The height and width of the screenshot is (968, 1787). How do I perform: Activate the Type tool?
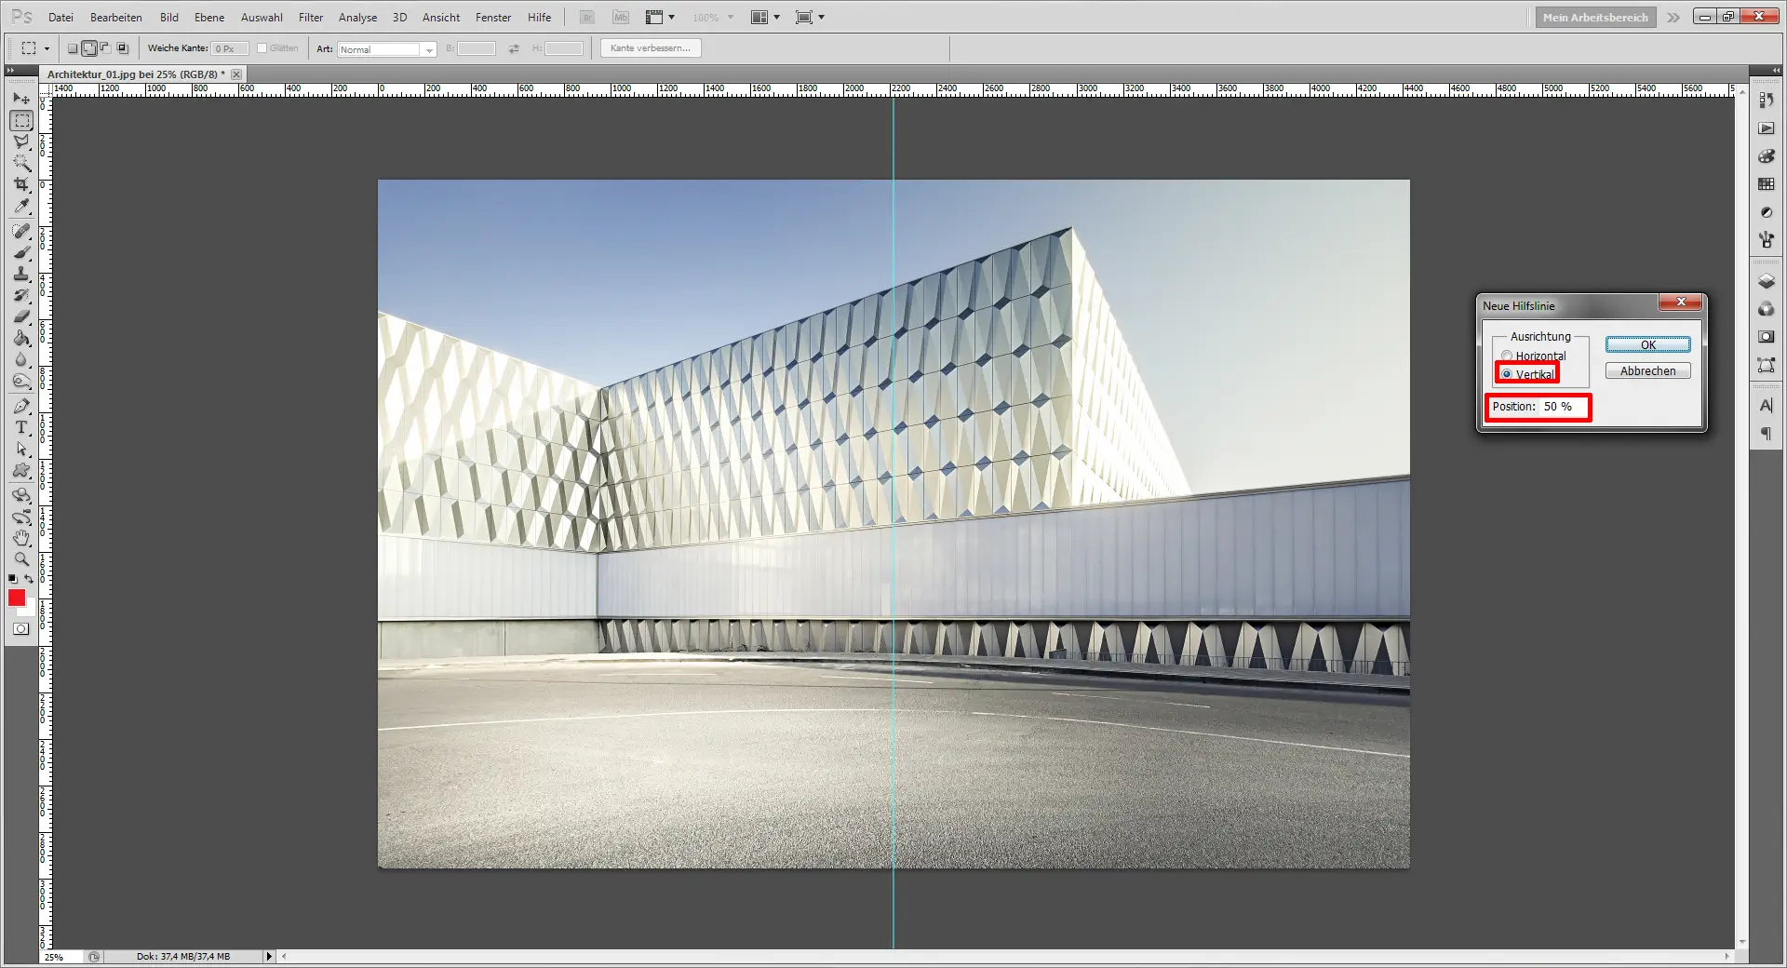pos(21,427)
